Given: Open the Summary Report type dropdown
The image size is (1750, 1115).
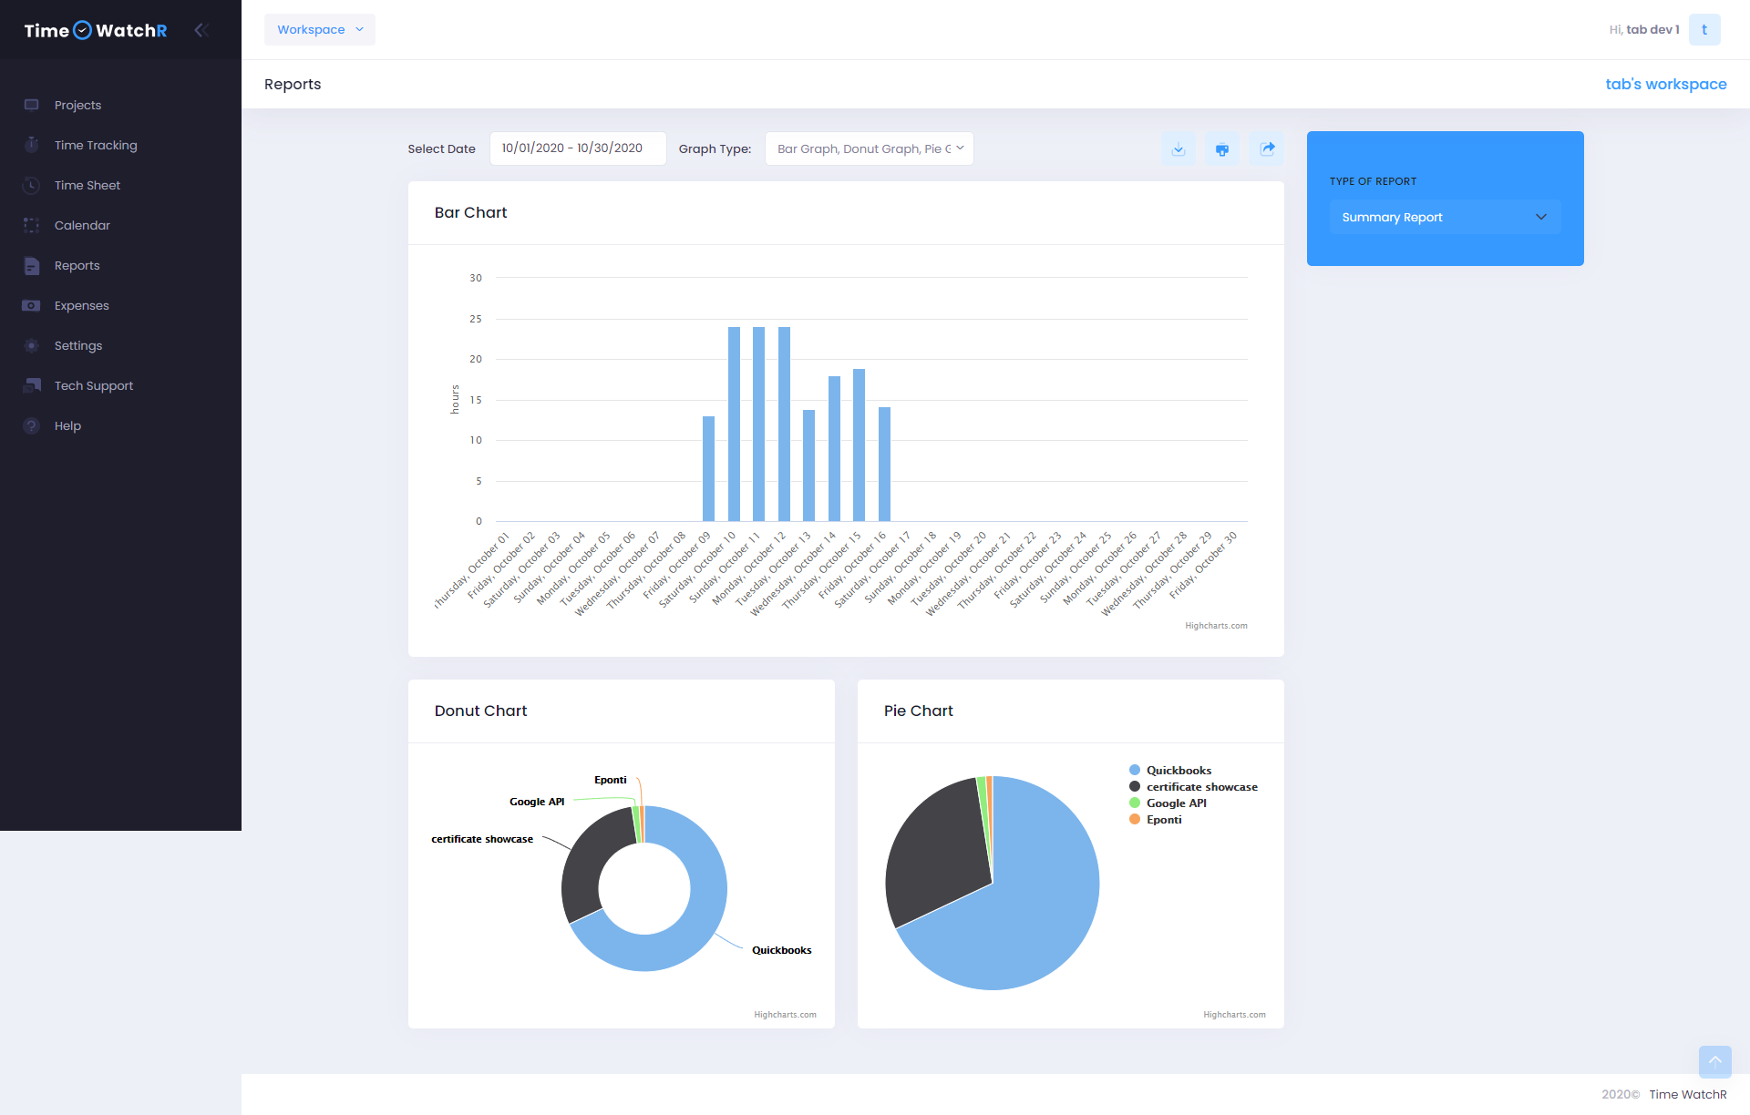Looking at the screenshot, I should click(1445, 217).
